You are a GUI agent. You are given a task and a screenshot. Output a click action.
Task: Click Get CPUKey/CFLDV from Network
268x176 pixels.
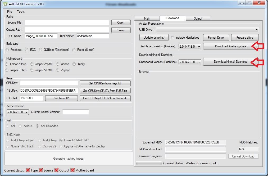click(x=105, y=98)
